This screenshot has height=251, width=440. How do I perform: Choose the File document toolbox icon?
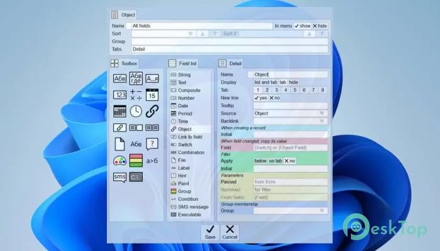(119, 144)
